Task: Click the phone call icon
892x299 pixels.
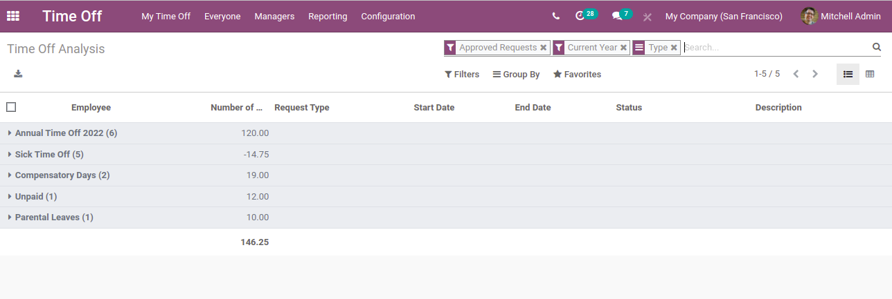Action: click(556, 16)
